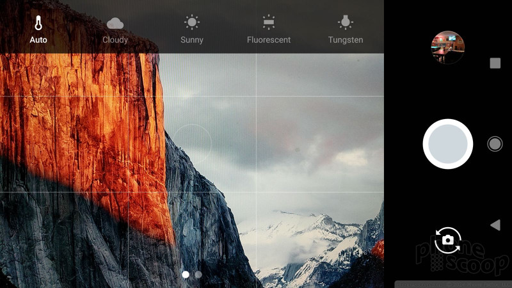
Task: Choose the Cloudy white balance icon
Action: [x=115, y=23]
